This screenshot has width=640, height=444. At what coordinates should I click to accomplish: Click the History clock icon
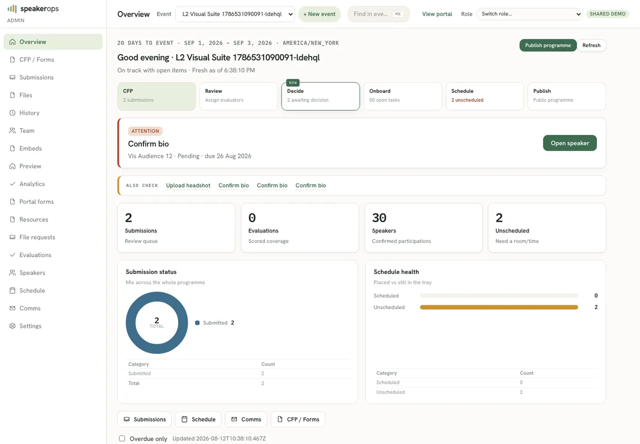tap(12, 113)
